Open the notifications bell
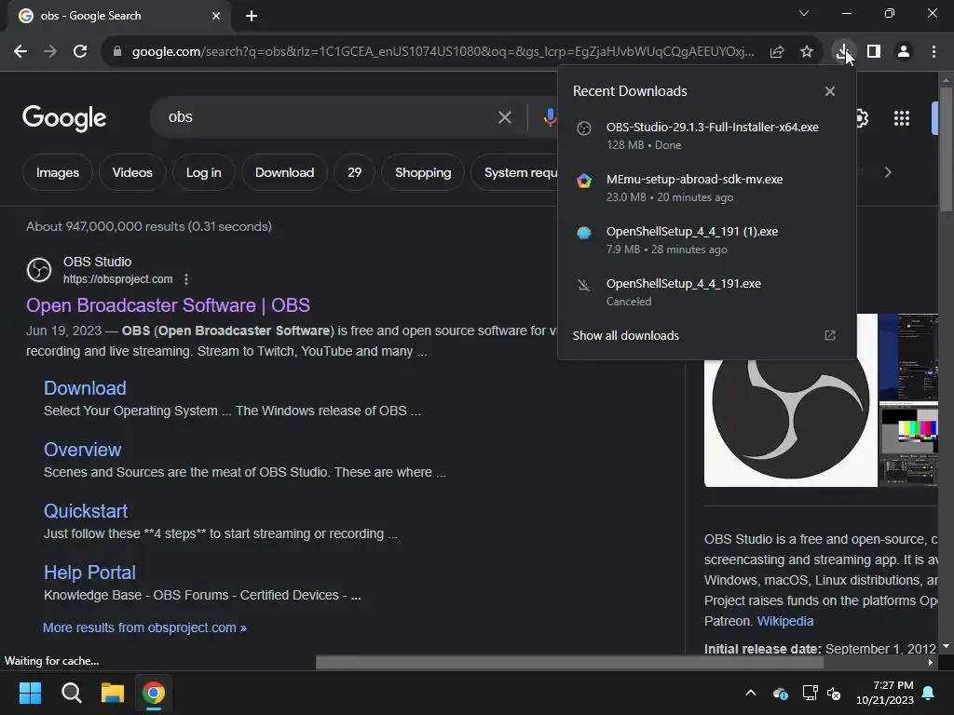This screenshot has width=954, height=715. click(929, 693)
